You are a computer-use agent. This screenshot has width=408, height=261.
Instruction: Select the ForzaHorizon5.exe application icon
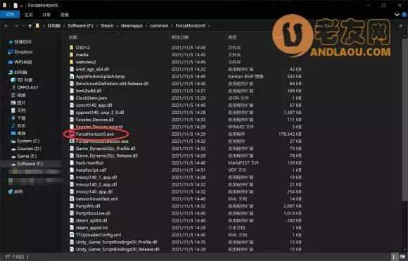[x=72, y=134]
